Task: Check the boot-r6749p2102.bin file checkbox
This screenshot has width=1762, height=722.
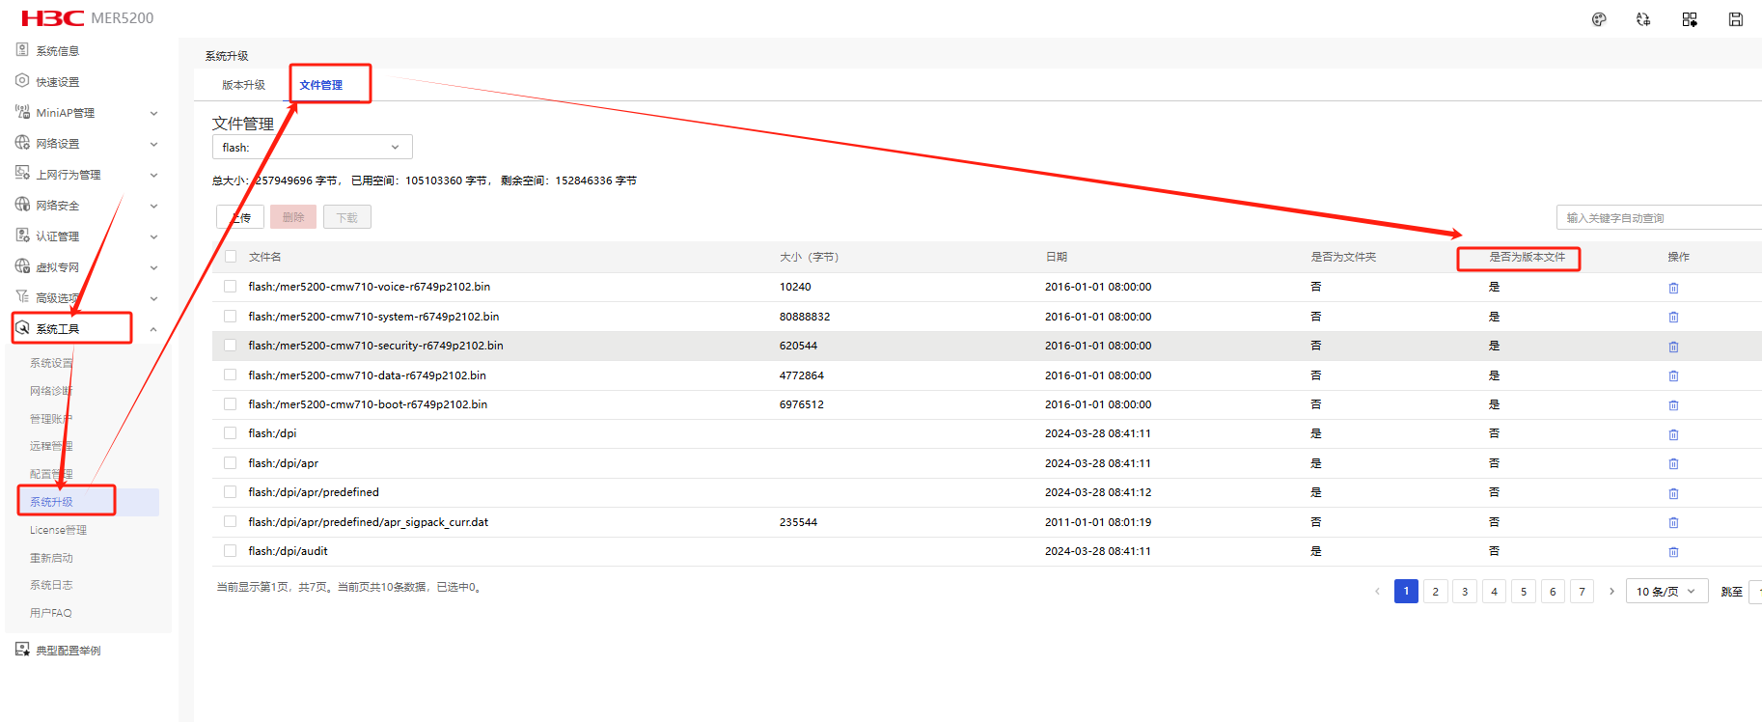Action: coord(230,403)
